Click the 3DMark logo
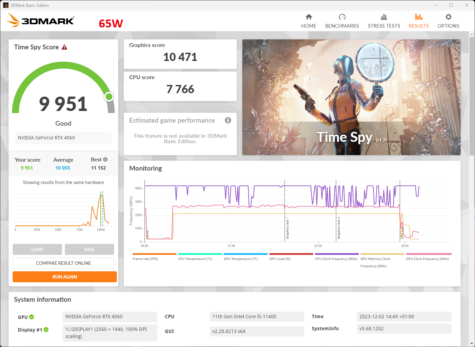475x347 pixels. pyautogui.click(x=40, y=20)
